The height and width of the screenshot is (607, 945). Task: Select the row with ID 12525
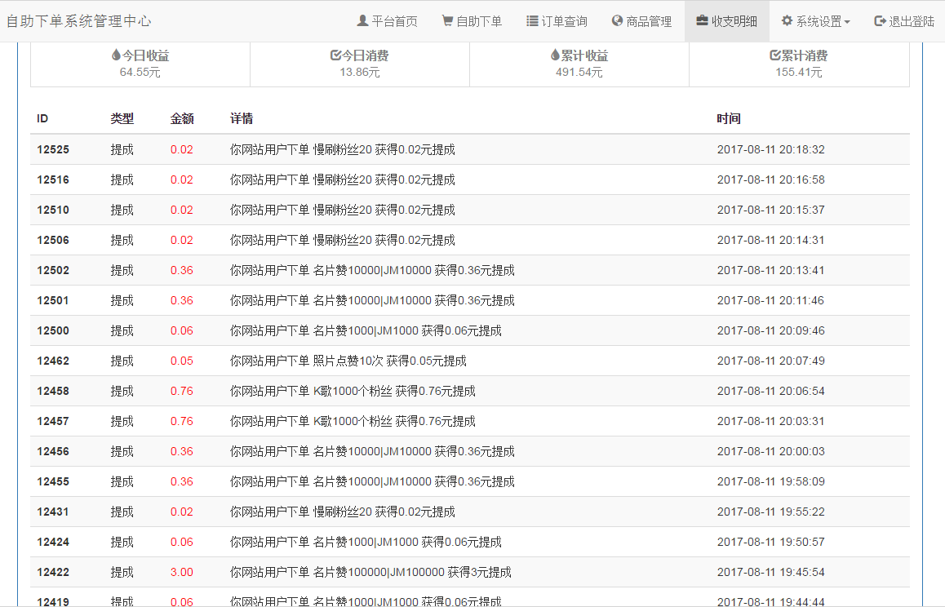coord(53,149)
